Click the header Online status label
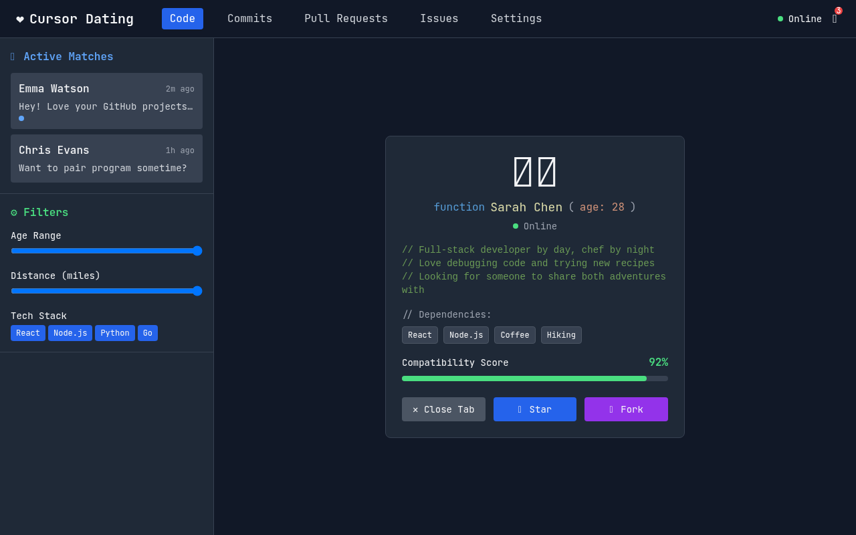The height and width of the screenshot is (535, 856). (x=805, y=19)
